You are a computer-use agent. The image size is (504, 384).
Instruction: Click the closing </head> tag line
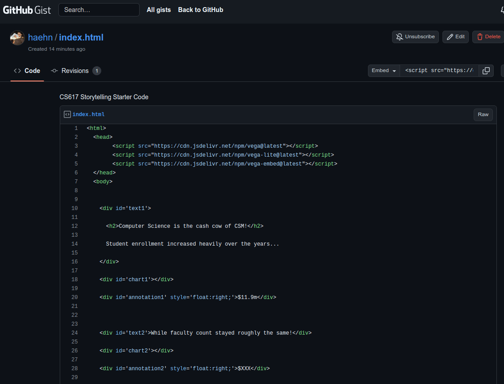point(104,173)
